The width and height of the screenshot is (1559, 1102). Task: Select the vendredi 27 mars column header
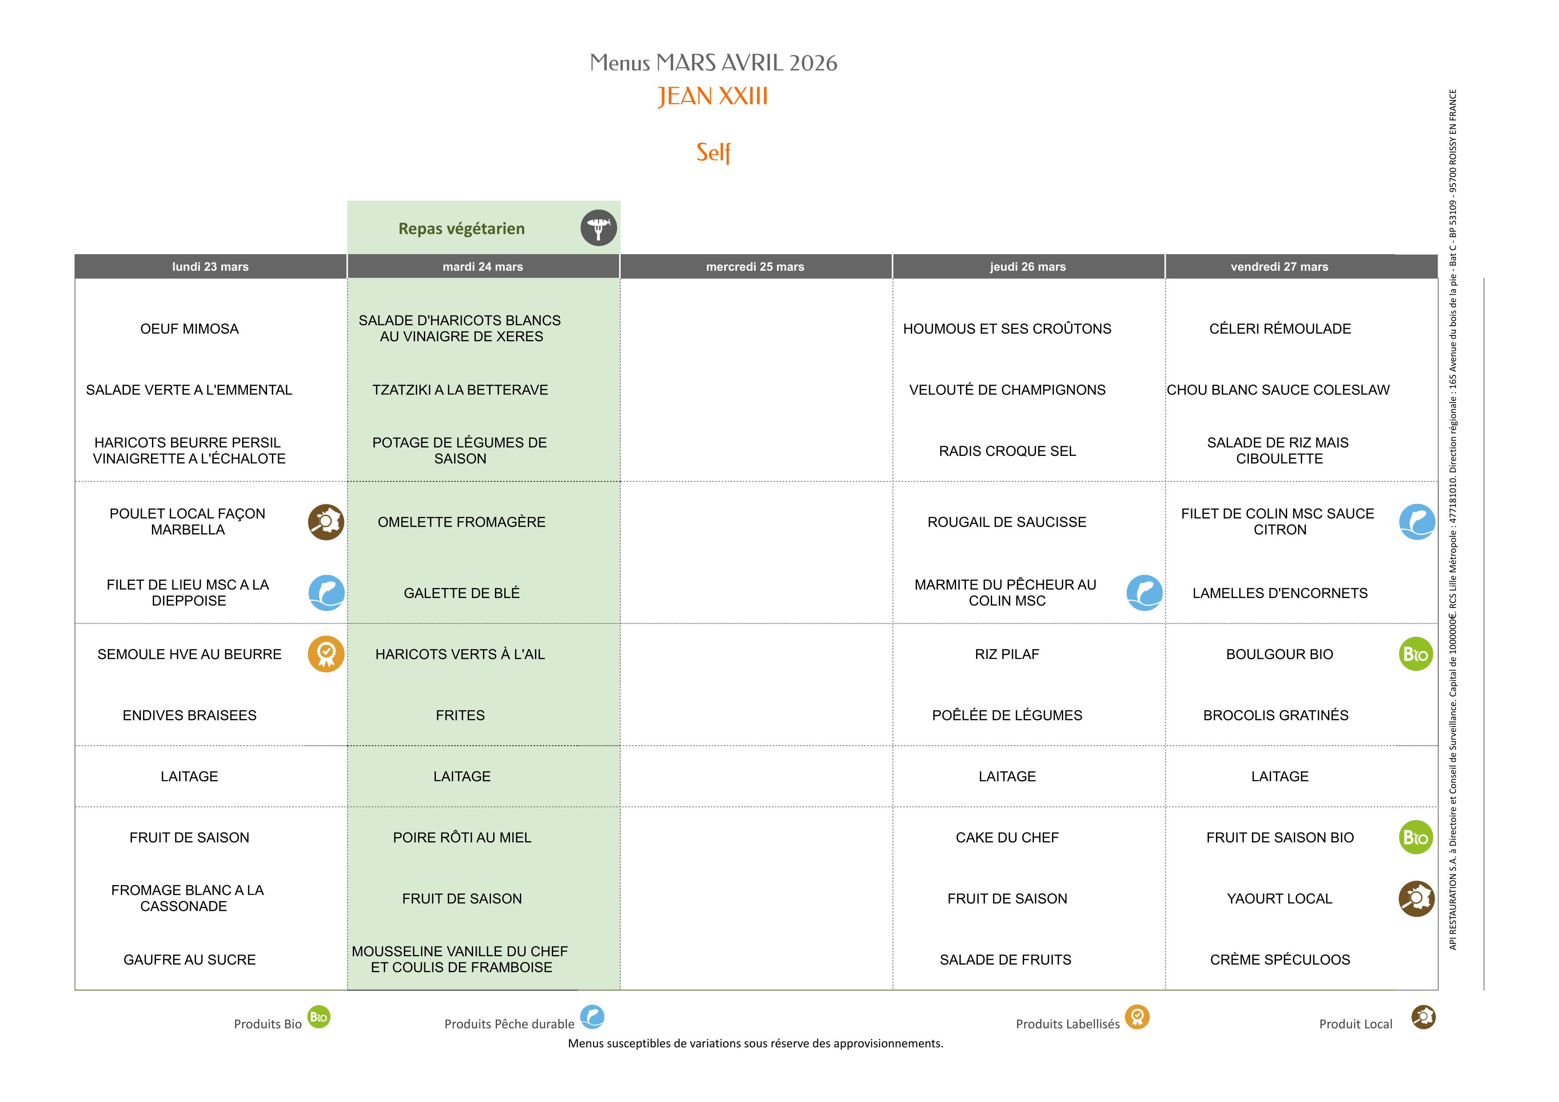pyautogui.click(x=1279, y=267)
